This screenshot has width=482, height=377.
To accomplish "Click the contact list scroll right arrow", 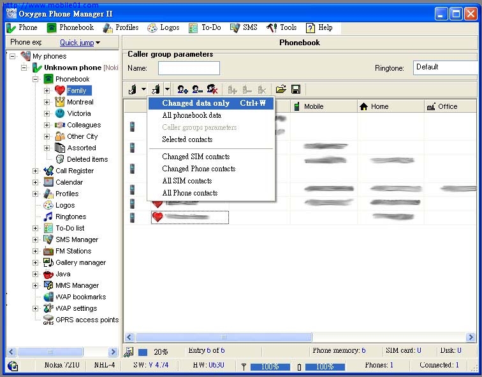I will click(471, 337).
